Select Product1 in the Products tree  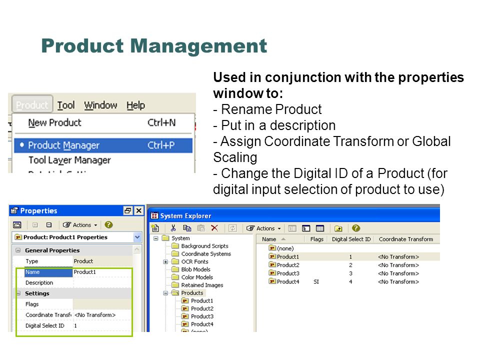coord(201,300)
